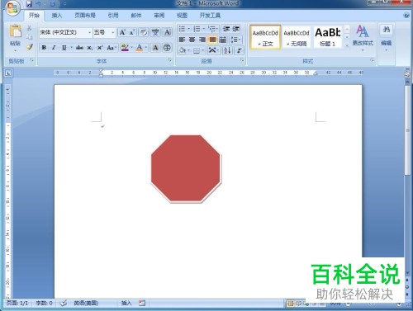The height and width of the screenshot is (311, 413).
Task: Click the text highlight color button
Action: [x=125, y=48]
